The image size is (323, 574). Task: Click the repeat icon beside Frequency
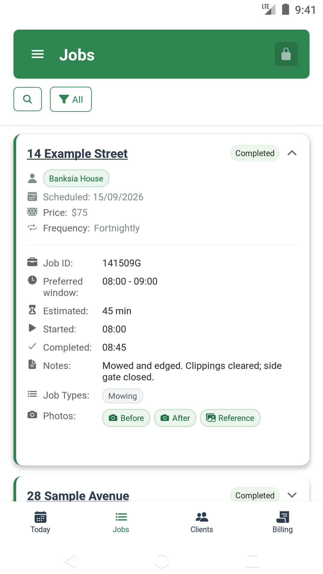coord(32,228)
